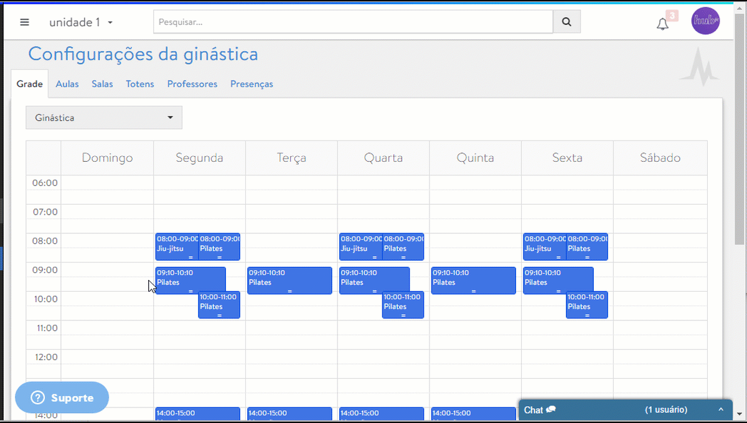Click Friday 10:00-11:00 Pilates event
Image resolution: width=747 pixels, height=423 pixels.
[586, 305]
